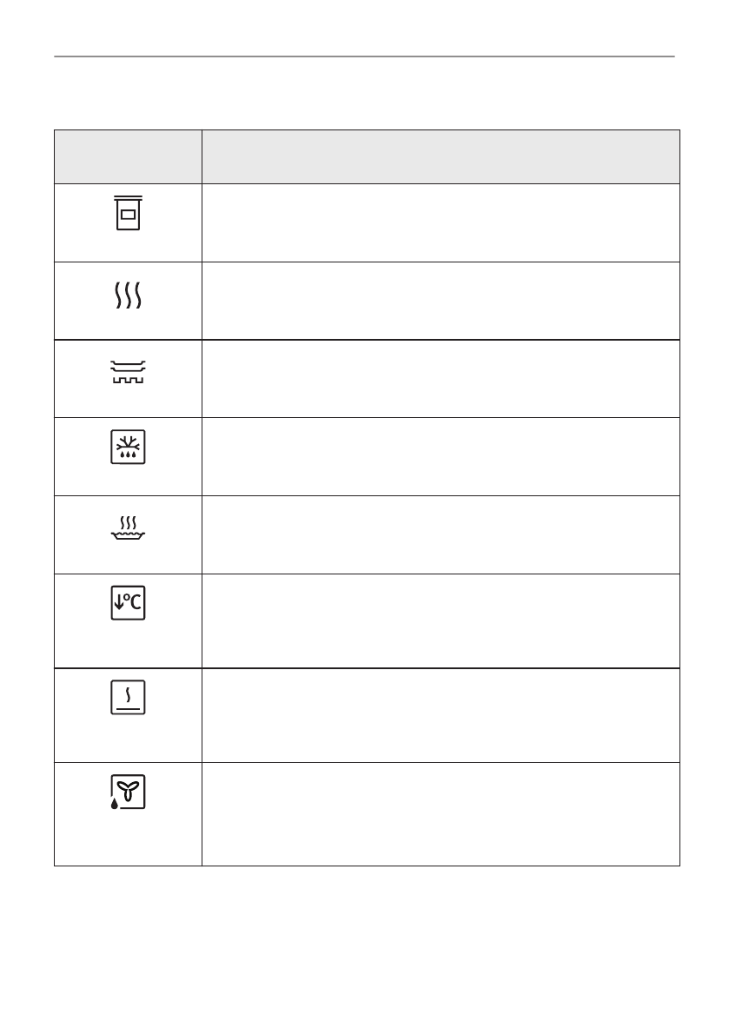Viewport: 729px width, 1035px height.
Task: Select the empty cell right of snowflake icon
Action: (x=440, y=457)
